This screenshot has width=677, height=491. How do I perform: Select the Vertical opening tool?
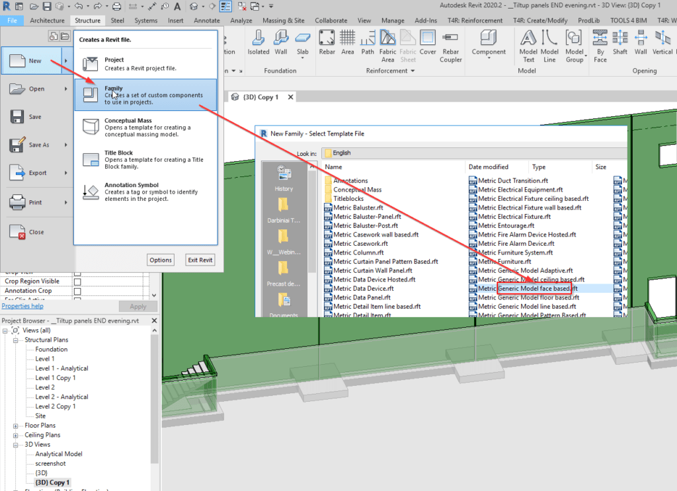click(662, 42)
